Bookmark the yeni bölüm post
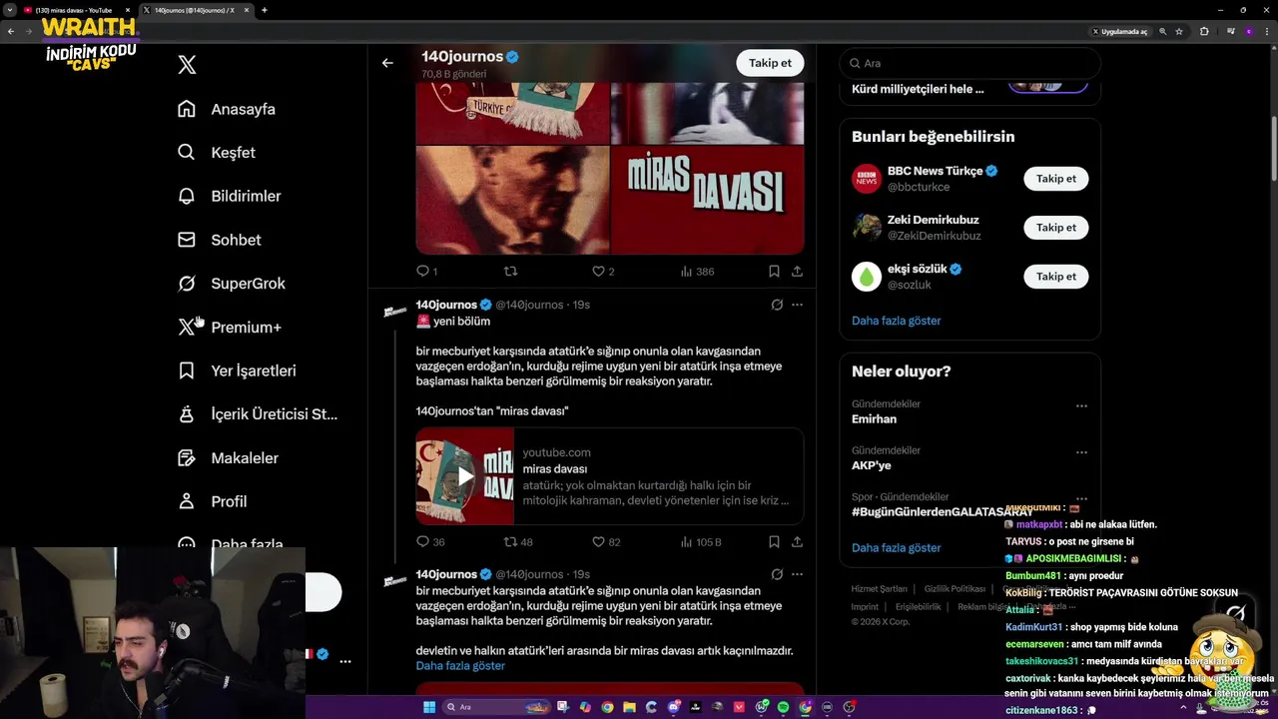The image size is (1278, 719). pyautogui.click(x=774, y=541)
